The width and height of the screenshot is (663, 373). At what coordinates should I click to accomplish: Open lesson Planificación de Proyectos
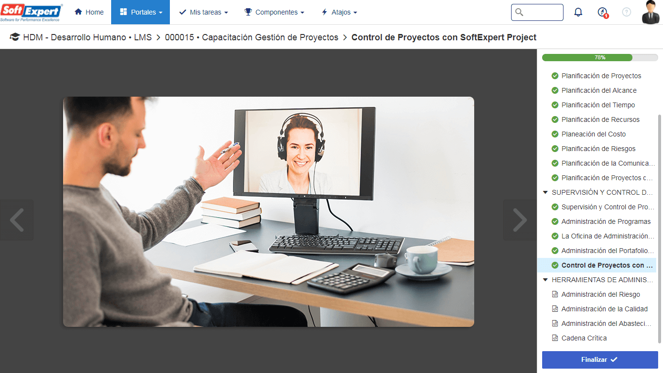(x=601, y=76)
